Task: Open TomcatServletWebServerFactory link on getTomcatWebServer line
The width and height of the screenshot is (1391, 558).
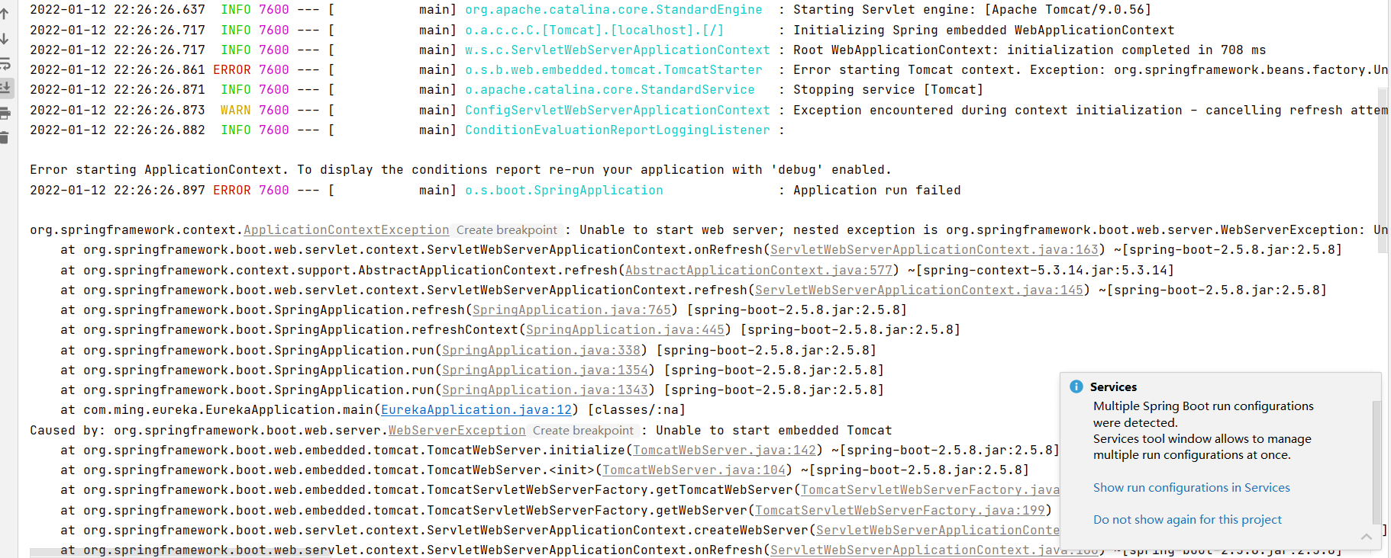Action: point(930,490)
